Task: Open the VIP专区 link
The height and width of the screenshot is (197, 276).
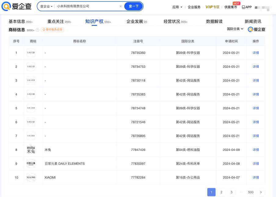Action: point(212,7)
